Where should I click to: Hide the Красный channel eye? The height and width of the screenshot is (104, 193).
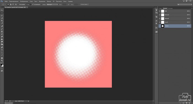tap(160, 15)
